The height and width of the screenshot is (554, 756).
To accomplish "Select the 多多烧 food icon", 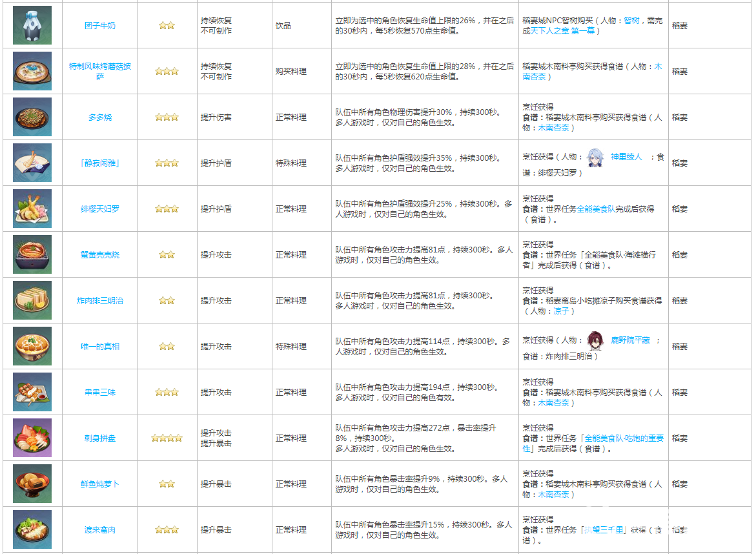I will (32, 117).
